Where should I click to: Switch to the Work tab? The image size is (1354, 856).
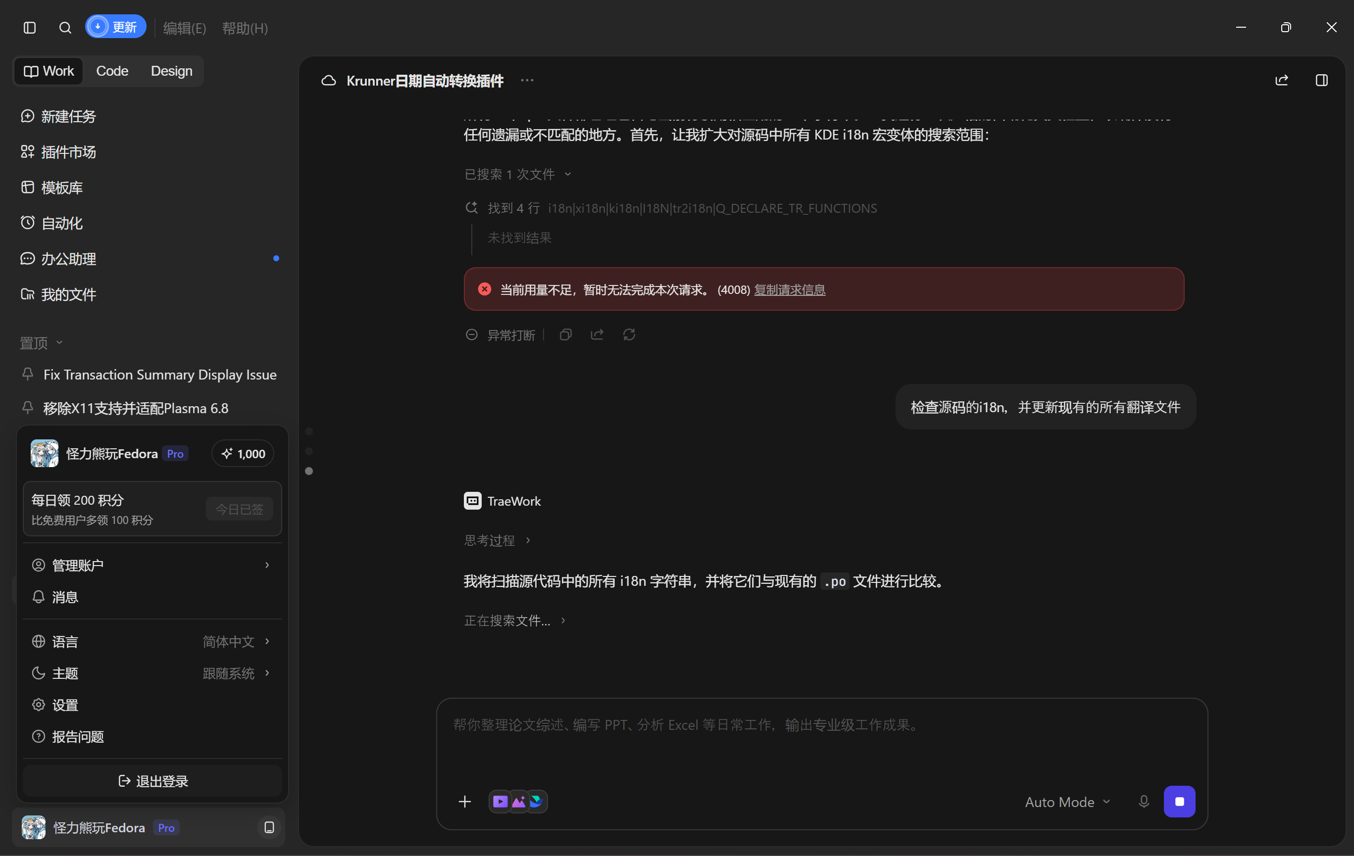[x=49, y=71]
